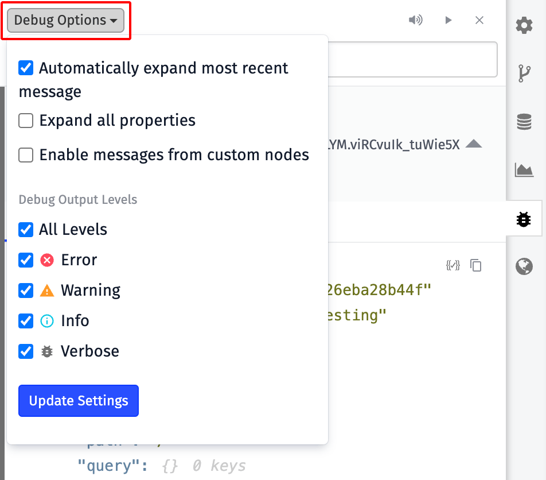Collapse message with the up triangle arrow
Image resolution: width=546 pixels, height=480 pixels.
click(x=474, y=144)
